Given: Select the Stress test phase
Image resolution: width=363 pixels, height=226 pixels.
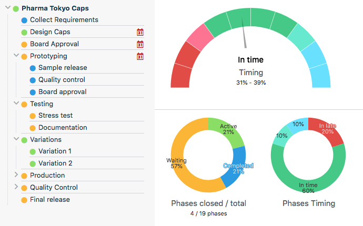Looking at the screenshot, I should [x=55, y=116].
